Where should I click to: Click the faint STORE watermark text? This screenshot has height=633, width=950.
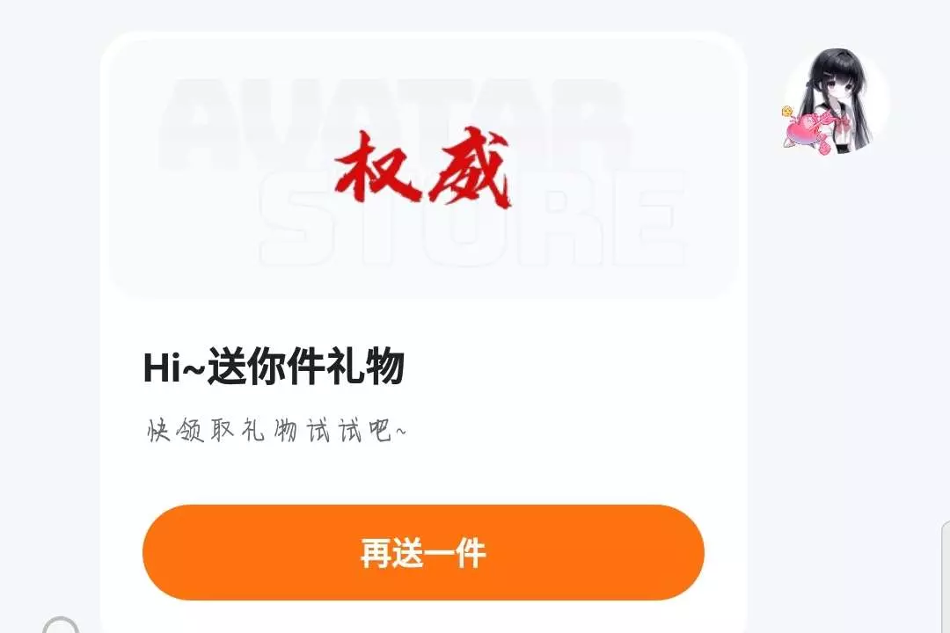[x=472, y=218]
